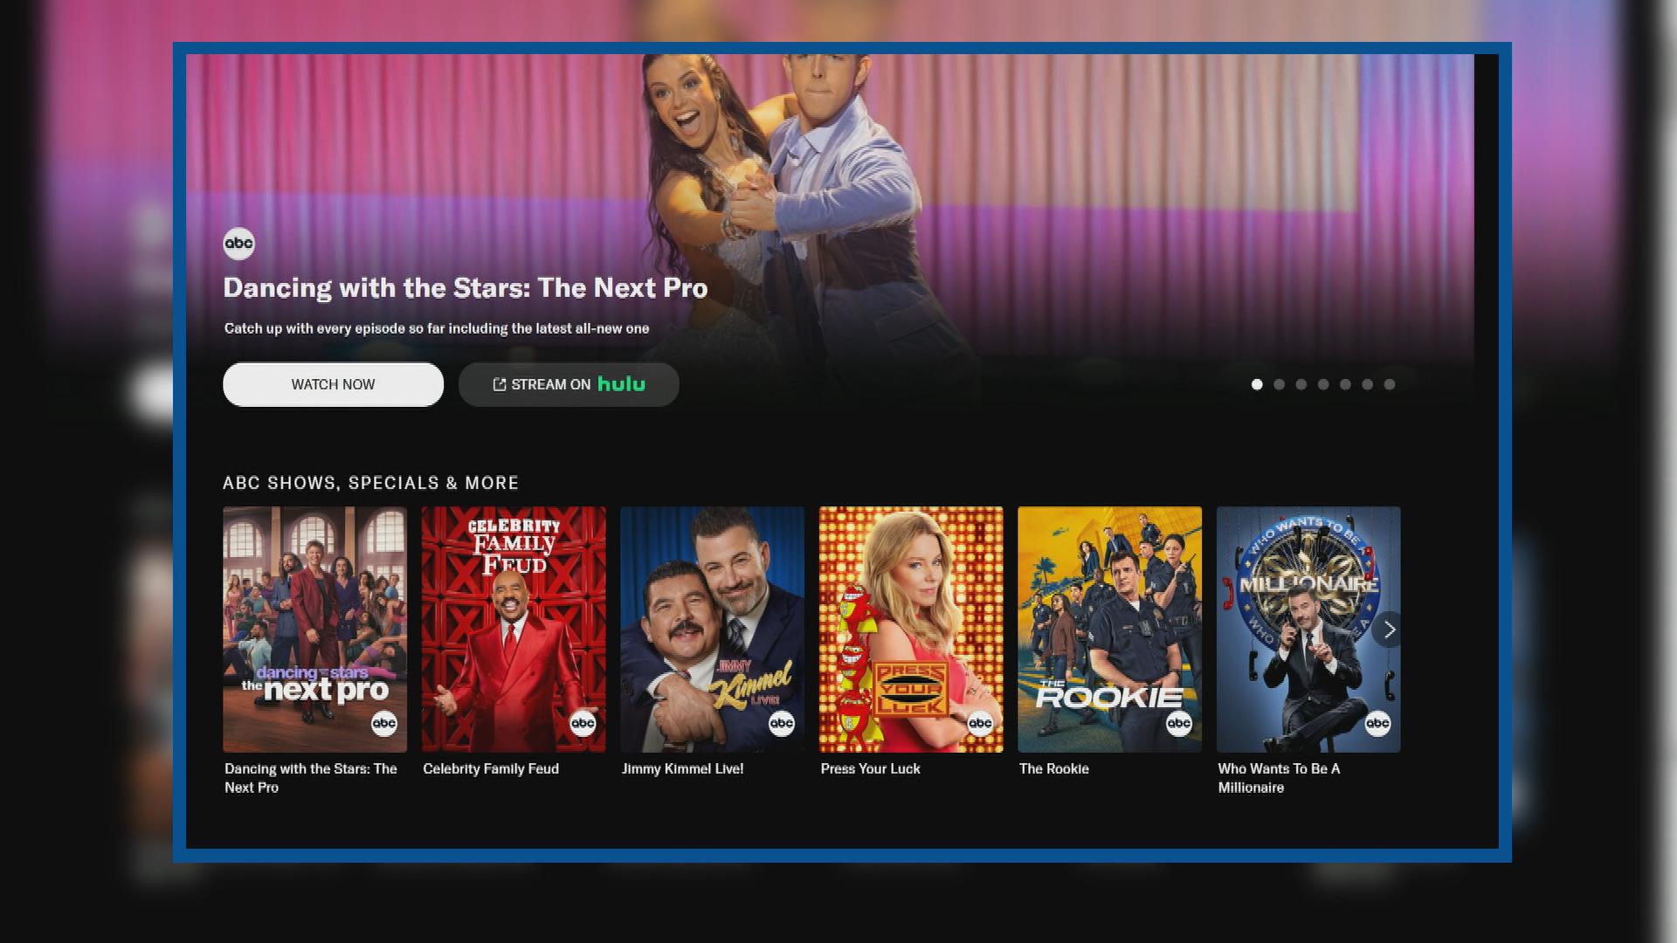Click the 'Celebrity Family Feud' caption
The height and width of the screenshot is (943, 1677).
(491, 769)
